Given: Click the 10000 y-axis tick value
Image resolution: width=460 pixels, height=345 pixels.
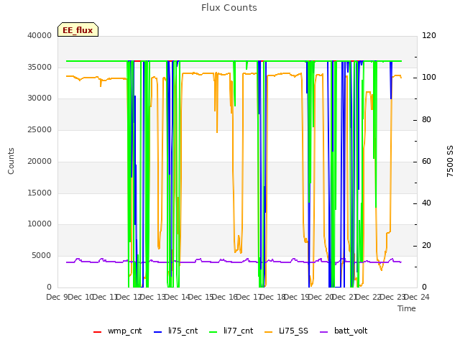Looking at the screenshot, I should click(40, 224).
